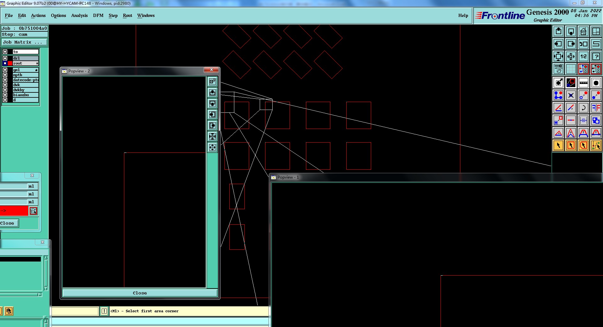Click the stretch line angle tool icon
603x327 pixels.
point(558,108)
